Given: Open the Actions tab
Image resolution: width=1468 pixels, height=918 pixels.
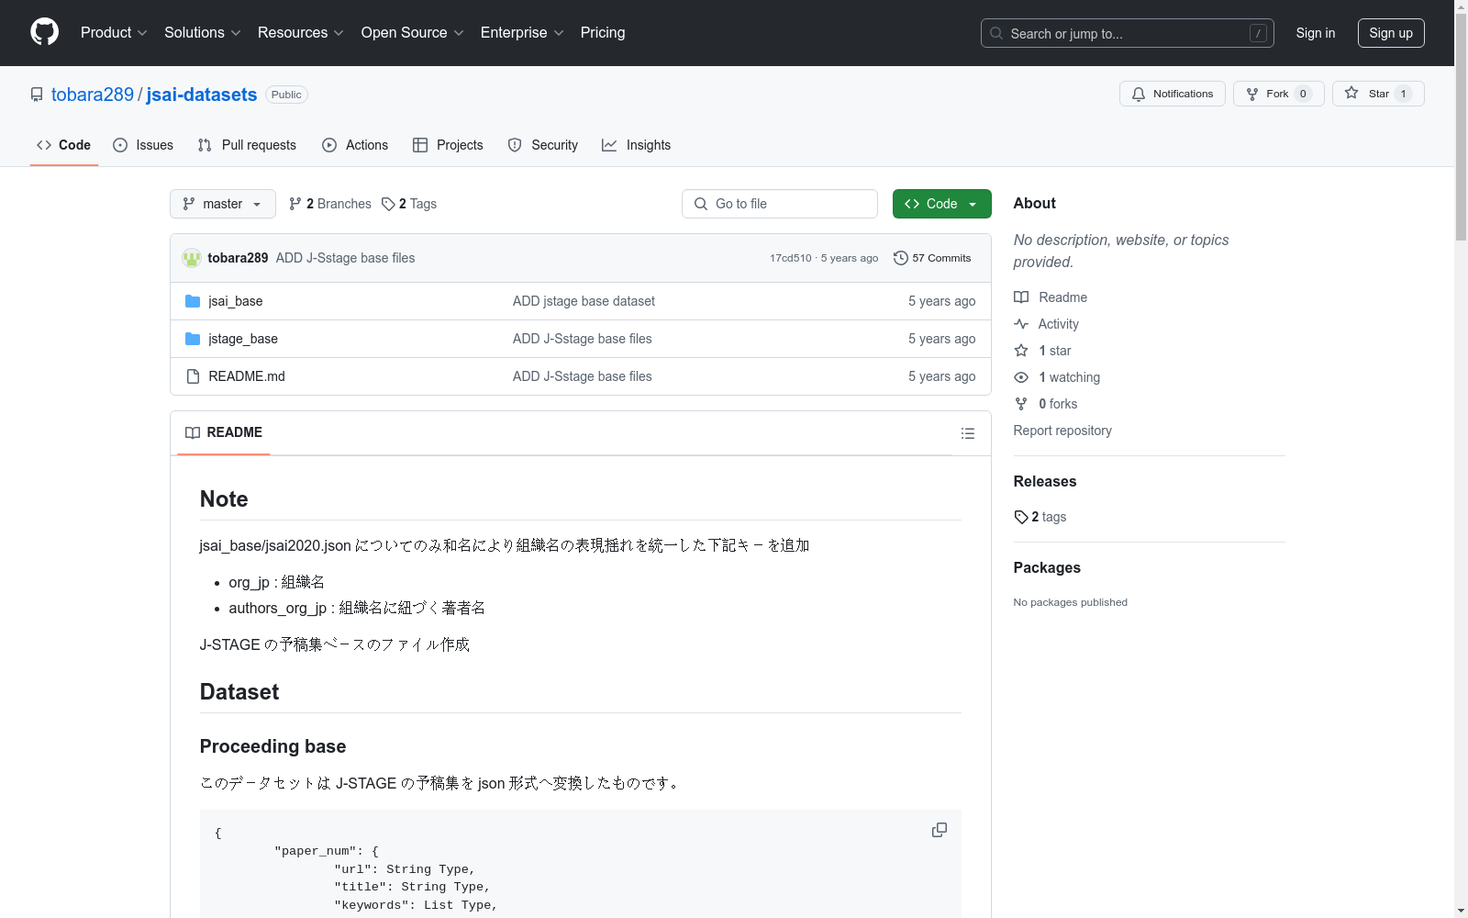Looking at the screenshot, I should pyautogui.click(x=355, y=145).
